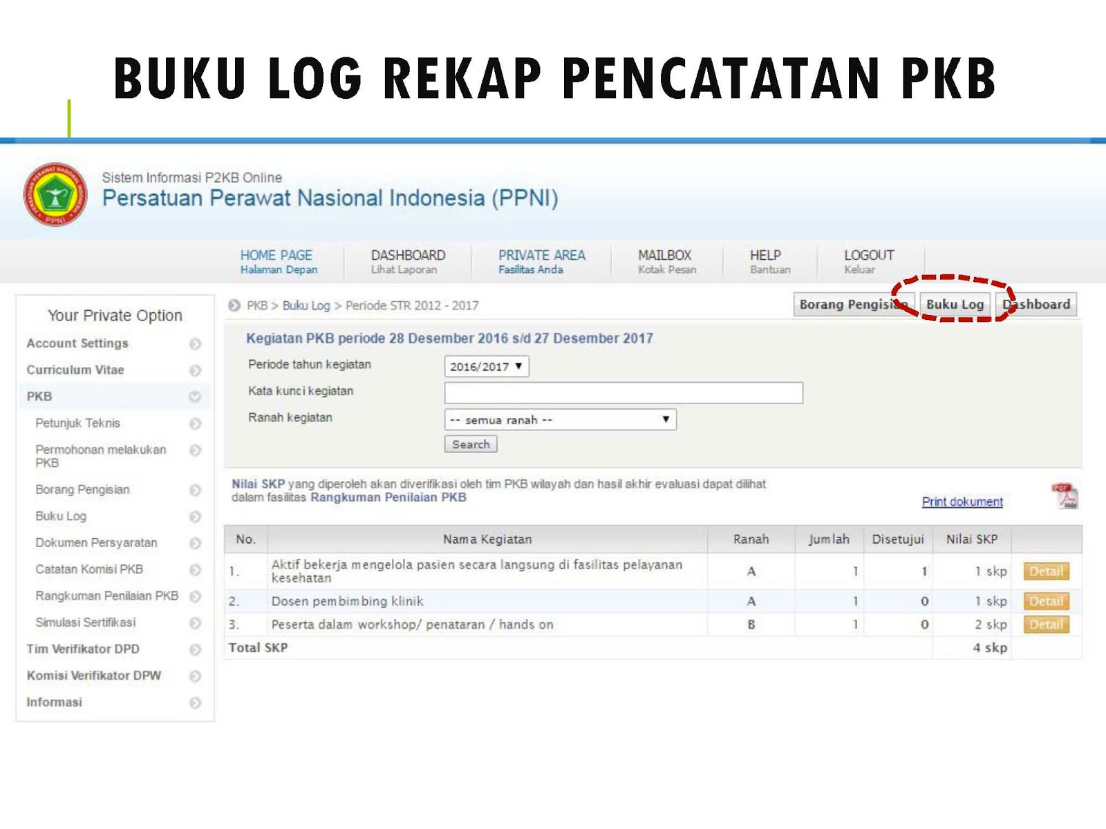Click the Nama Kegiatan column header
The height and width of the screenshot is (829, 1106).
pyautogui.click(x=487, y=539)
